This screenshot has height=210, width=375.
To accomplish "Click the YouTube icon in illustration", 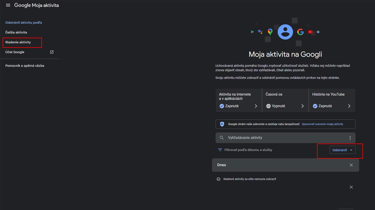I will pyautogui.click(x=310, y=32).
